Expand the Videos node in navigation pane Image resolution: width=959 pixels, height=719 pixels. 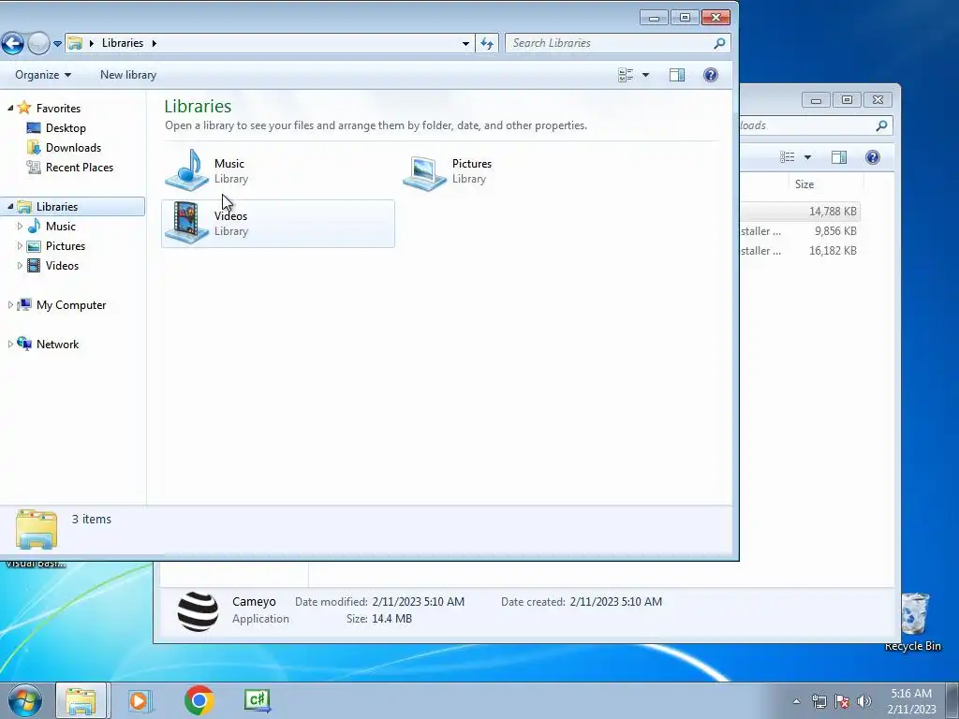20,265
